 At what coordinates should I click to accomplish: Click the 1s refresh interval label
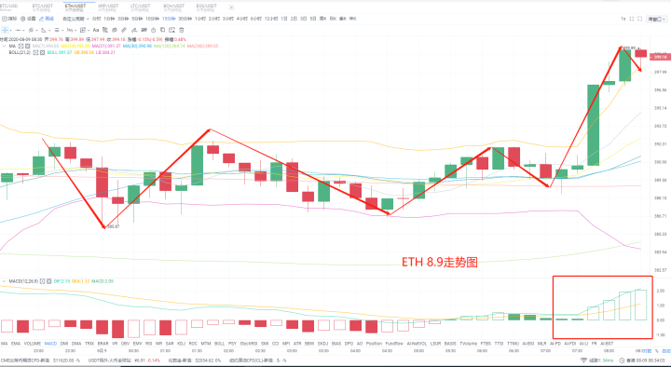point(623,19)
